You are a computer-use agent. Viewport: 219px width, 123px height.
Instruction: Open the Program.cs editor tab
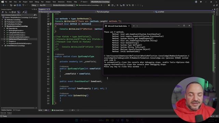(42, 9)
